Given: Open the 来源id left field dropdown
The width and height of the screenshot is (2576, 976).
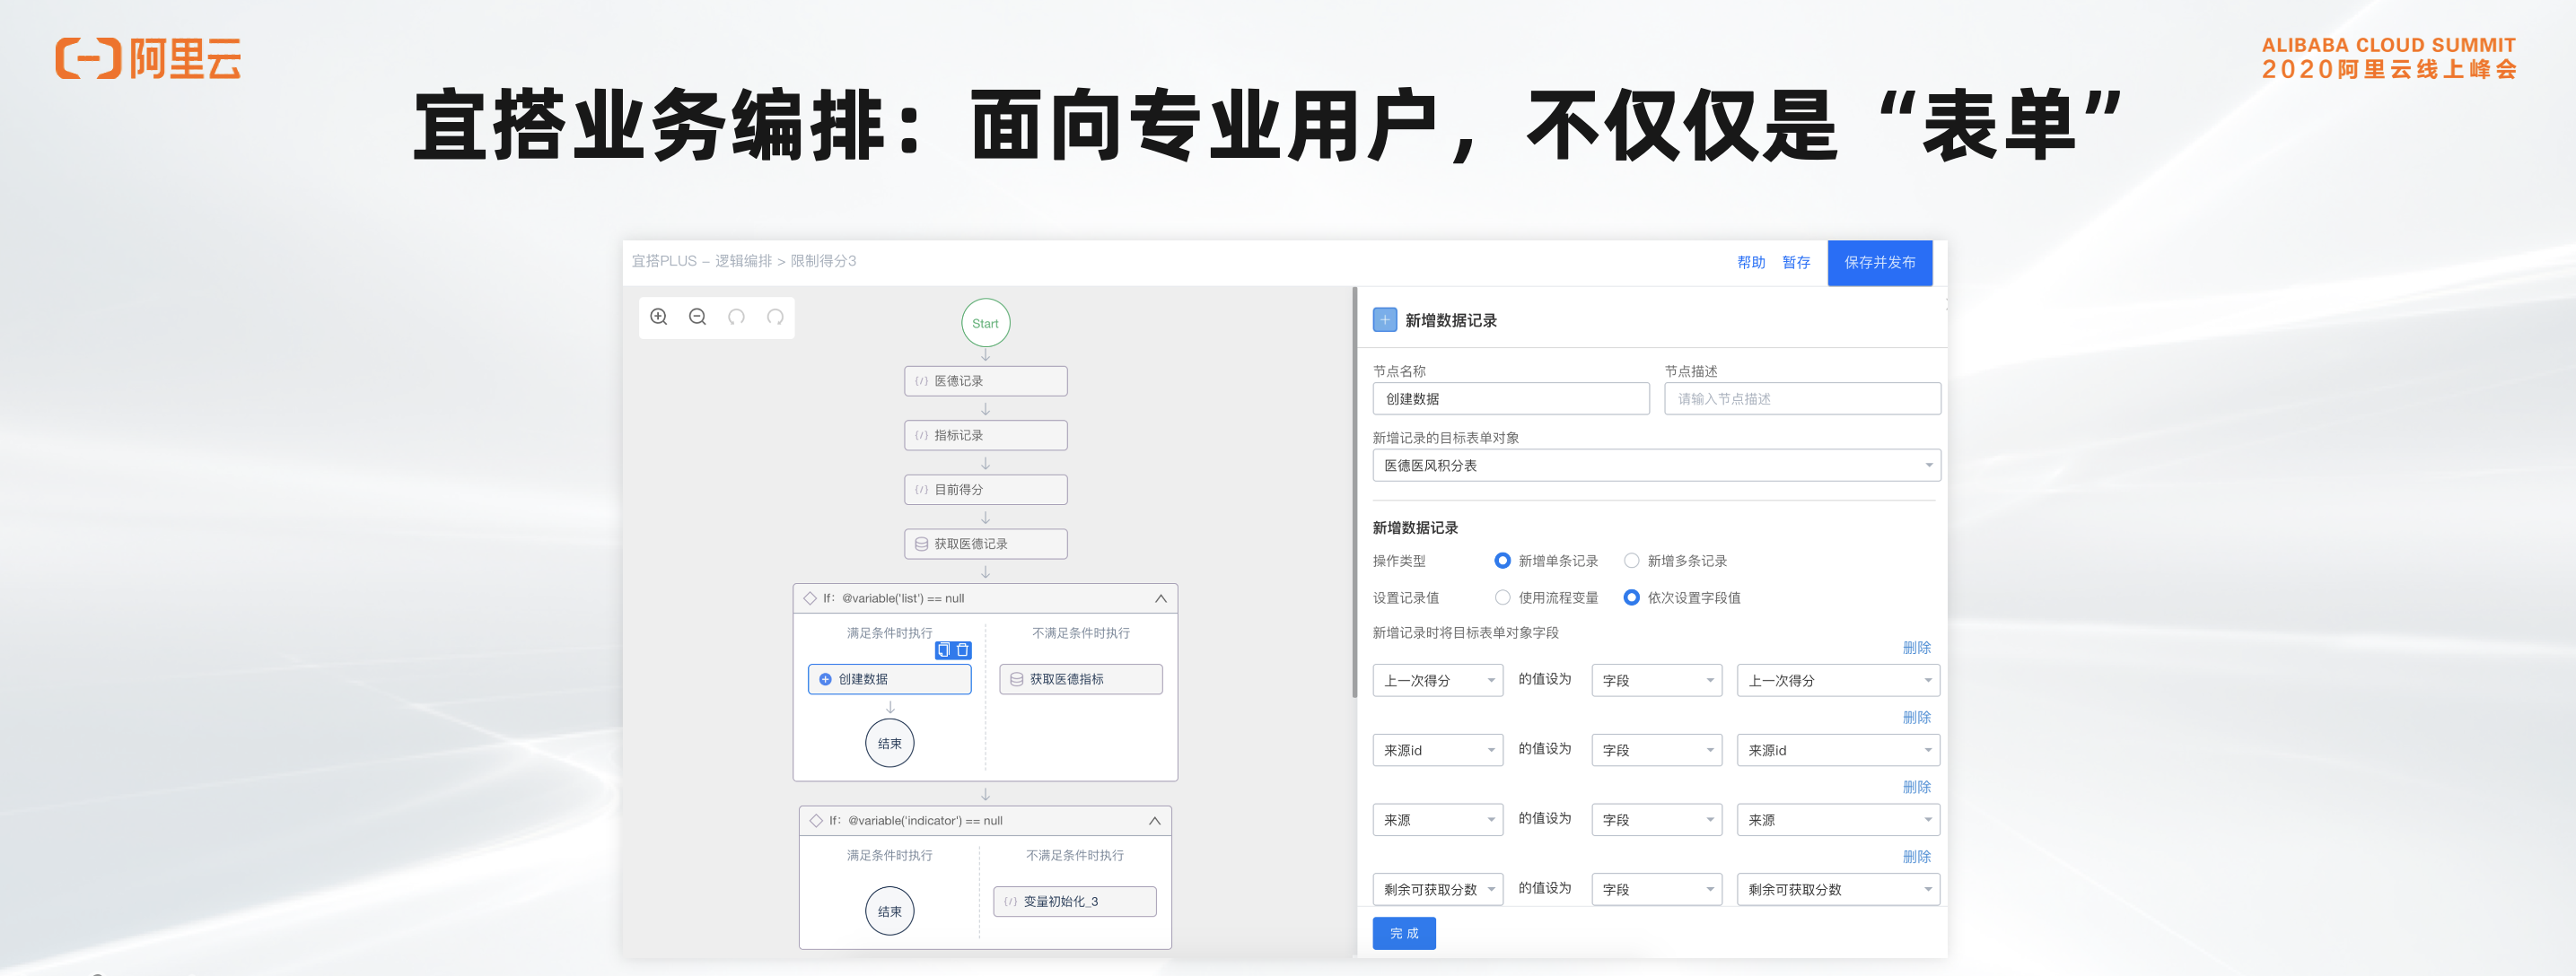Looking at the screenshot, I should 1437,750.
